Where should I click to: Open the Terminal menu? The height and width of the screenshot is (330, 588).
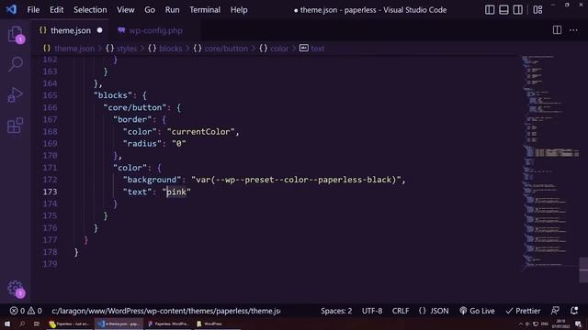click(x=205, y=10)
